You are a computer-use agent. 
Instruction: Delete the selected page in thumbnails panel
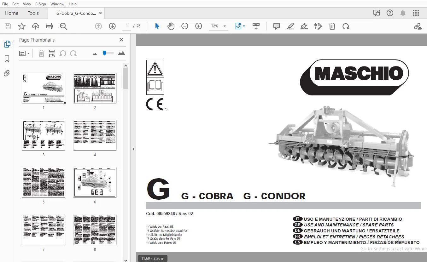point(41,53)
